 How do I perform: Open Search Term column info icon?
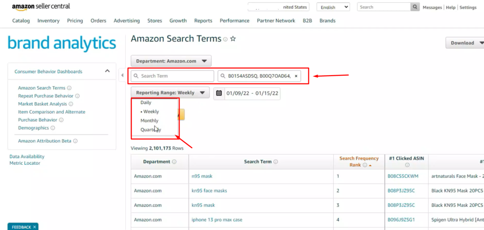pyautogui.click(x=276, y=162)
